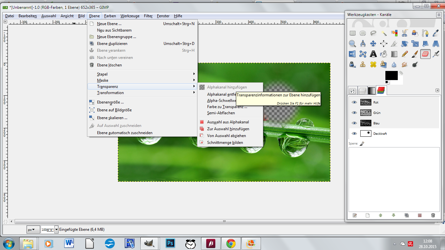
Task: Select the Move tool
Action: 373,44
